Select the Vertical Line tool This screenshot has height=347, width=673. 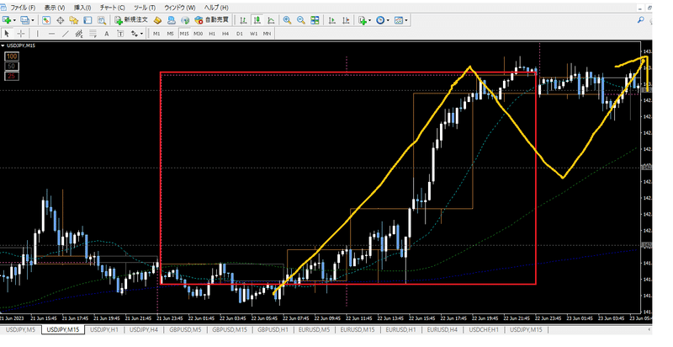pyautogui.click(x=38, y=34)
